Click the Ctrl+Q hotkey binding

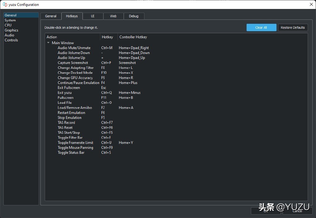coord(106,93)
